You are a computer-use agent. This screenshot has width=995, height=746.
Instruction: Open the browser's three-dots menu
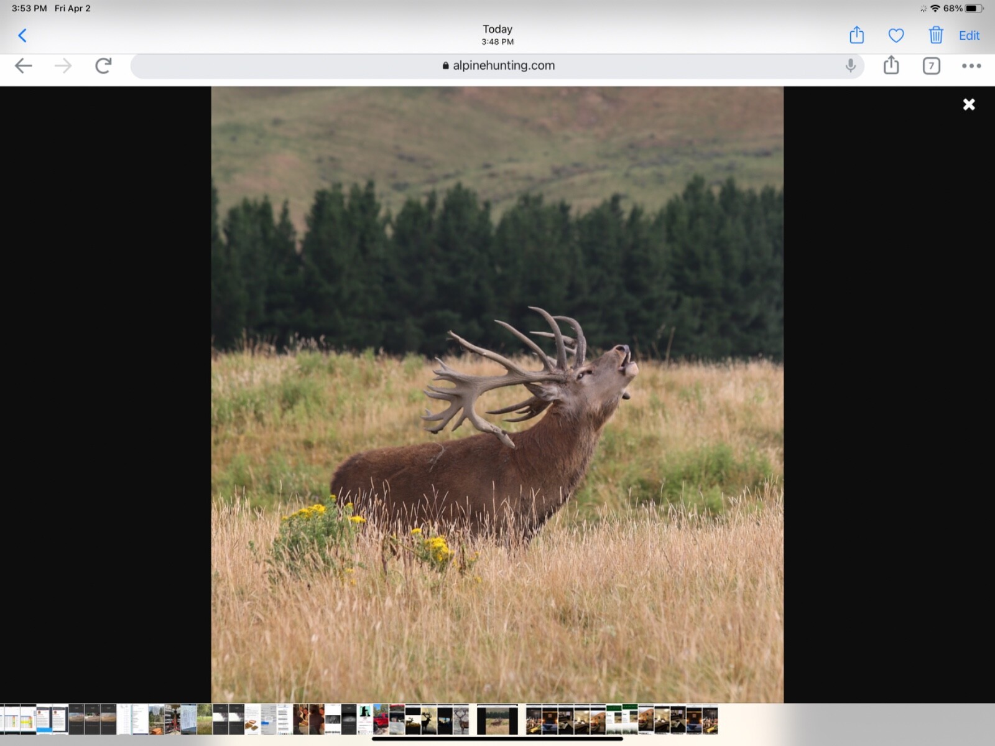click(971, 66)
